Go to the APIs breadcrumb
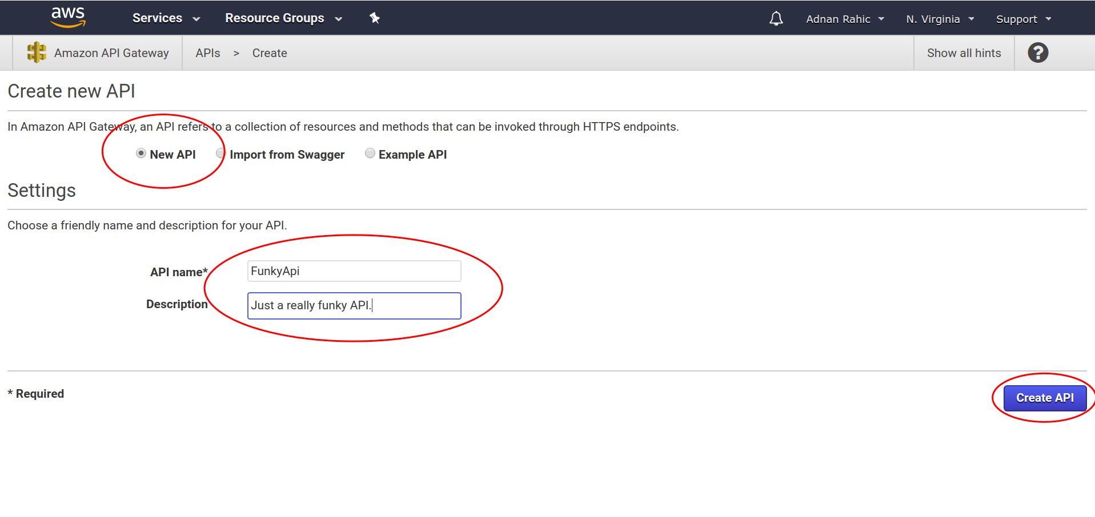 [x=208, y=53]
